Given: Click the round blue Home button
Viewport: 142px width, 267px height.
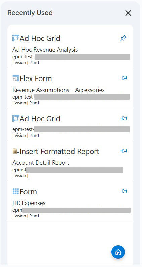Looking at the screenshot, I should pyautogui.click(x=118, y=252).
